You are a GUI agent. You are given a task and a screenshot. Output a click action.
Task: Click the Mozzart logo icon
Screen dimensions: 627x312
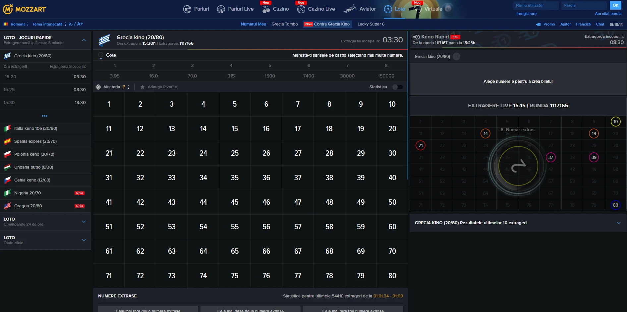point(8,9)
